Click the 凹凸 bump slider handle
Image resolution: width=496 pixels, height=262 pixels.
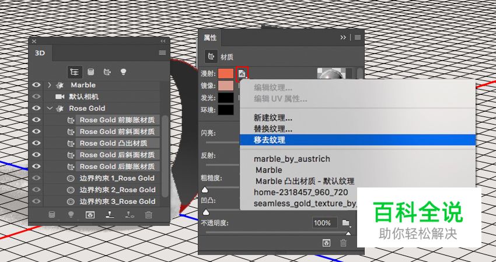coord(206,212)
